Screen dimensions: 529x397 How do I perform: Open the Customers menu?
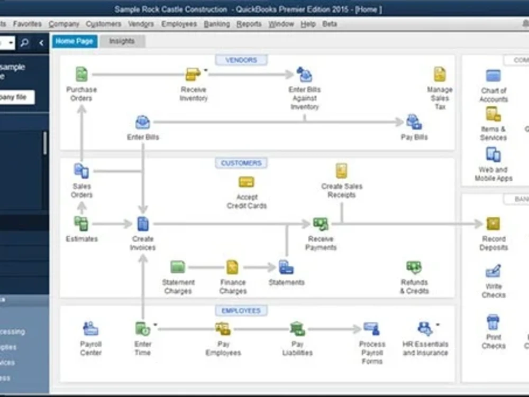(103, 24)
